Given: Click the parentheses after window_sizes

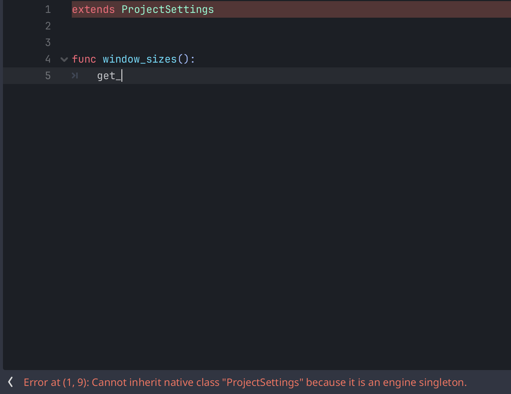Looking at the screenshot, I should [183, 59].
